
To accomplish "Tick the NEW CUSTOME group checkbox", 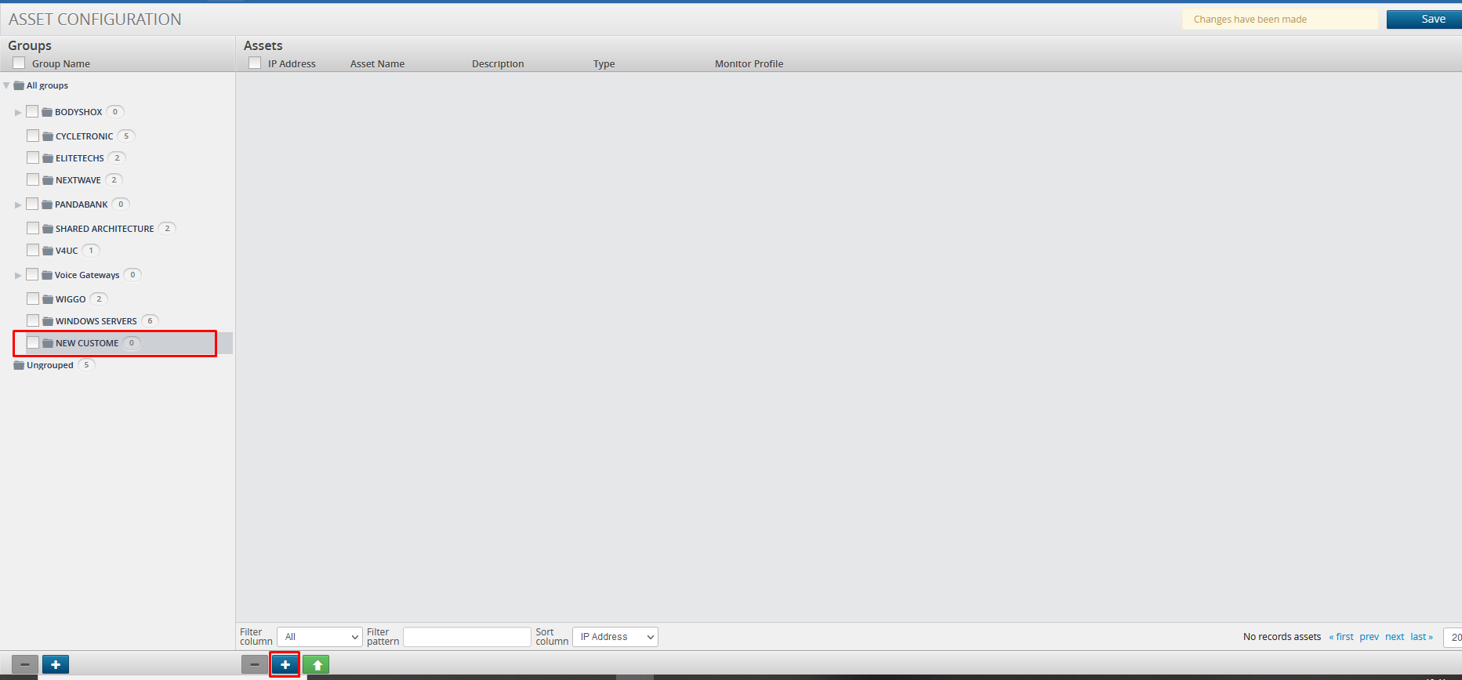I will (x=33, y=342).
